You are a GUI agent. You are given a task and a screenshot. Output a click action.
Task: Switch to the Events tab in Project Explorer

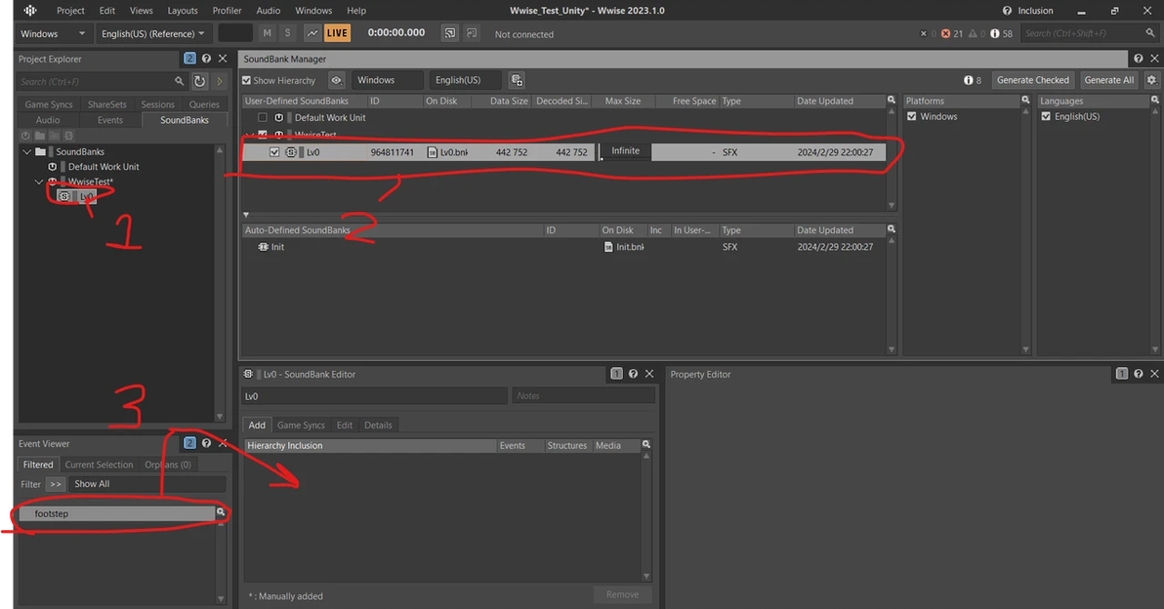110,120
